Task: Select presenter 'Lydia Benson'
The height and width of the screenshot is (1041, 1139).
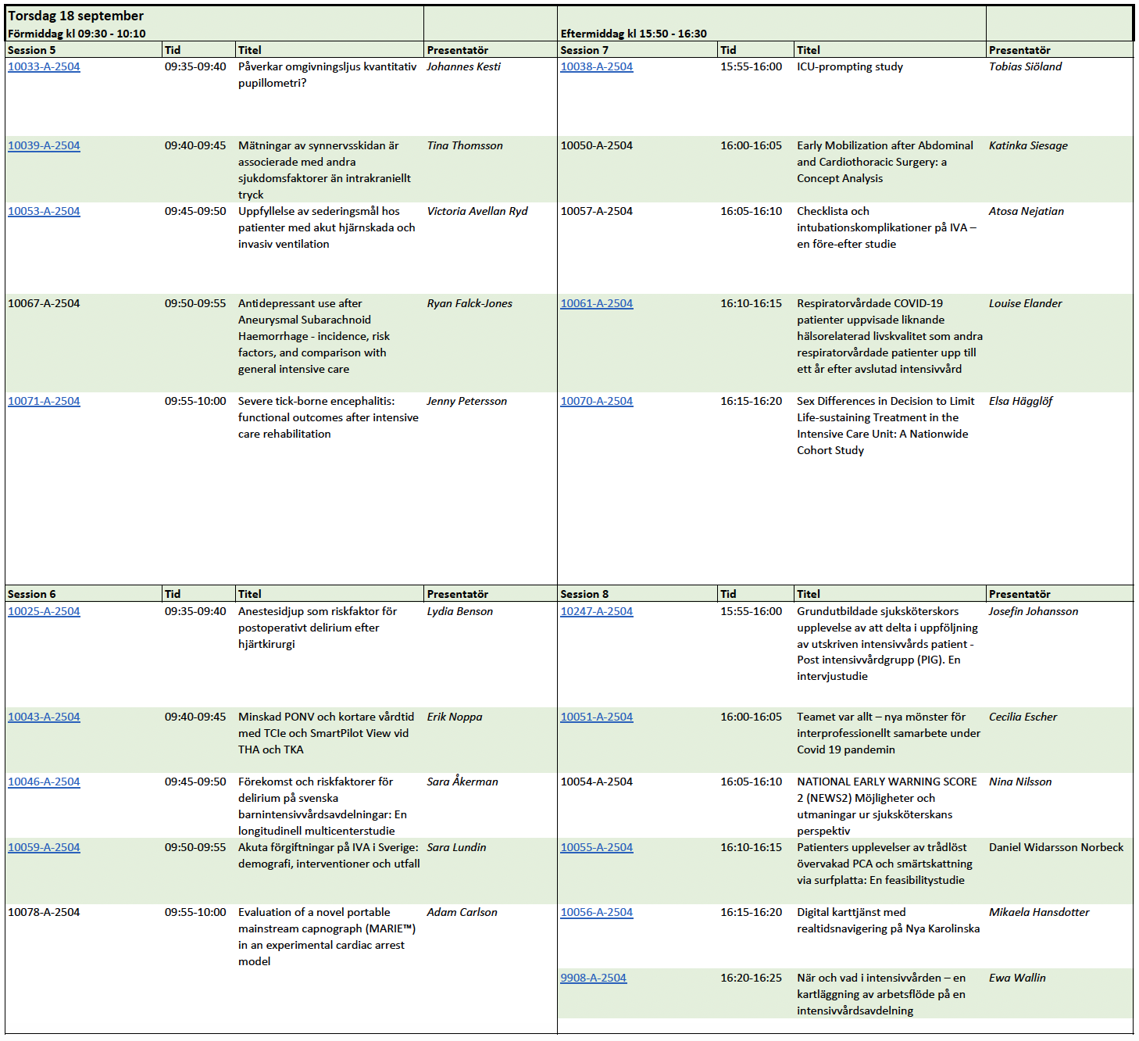Action: click(460, 611)
